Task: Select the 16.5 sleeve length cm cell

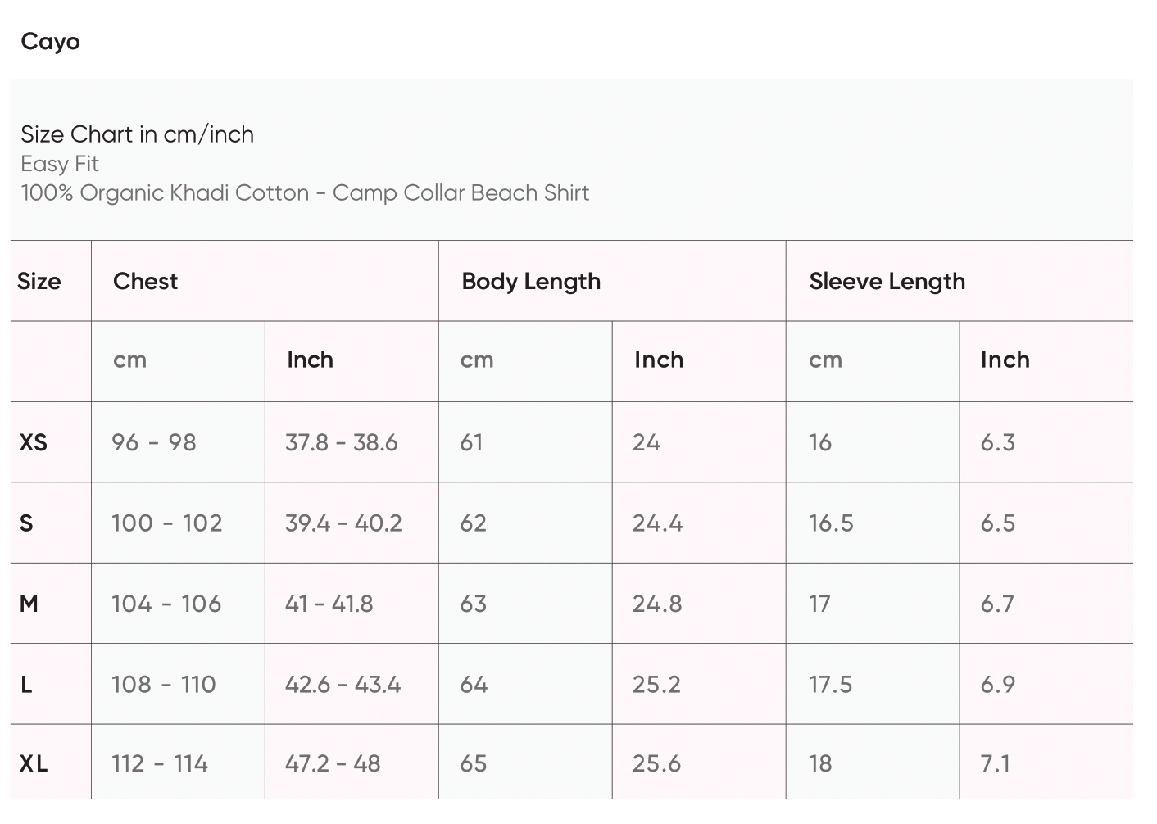Action: pos(831,523)
